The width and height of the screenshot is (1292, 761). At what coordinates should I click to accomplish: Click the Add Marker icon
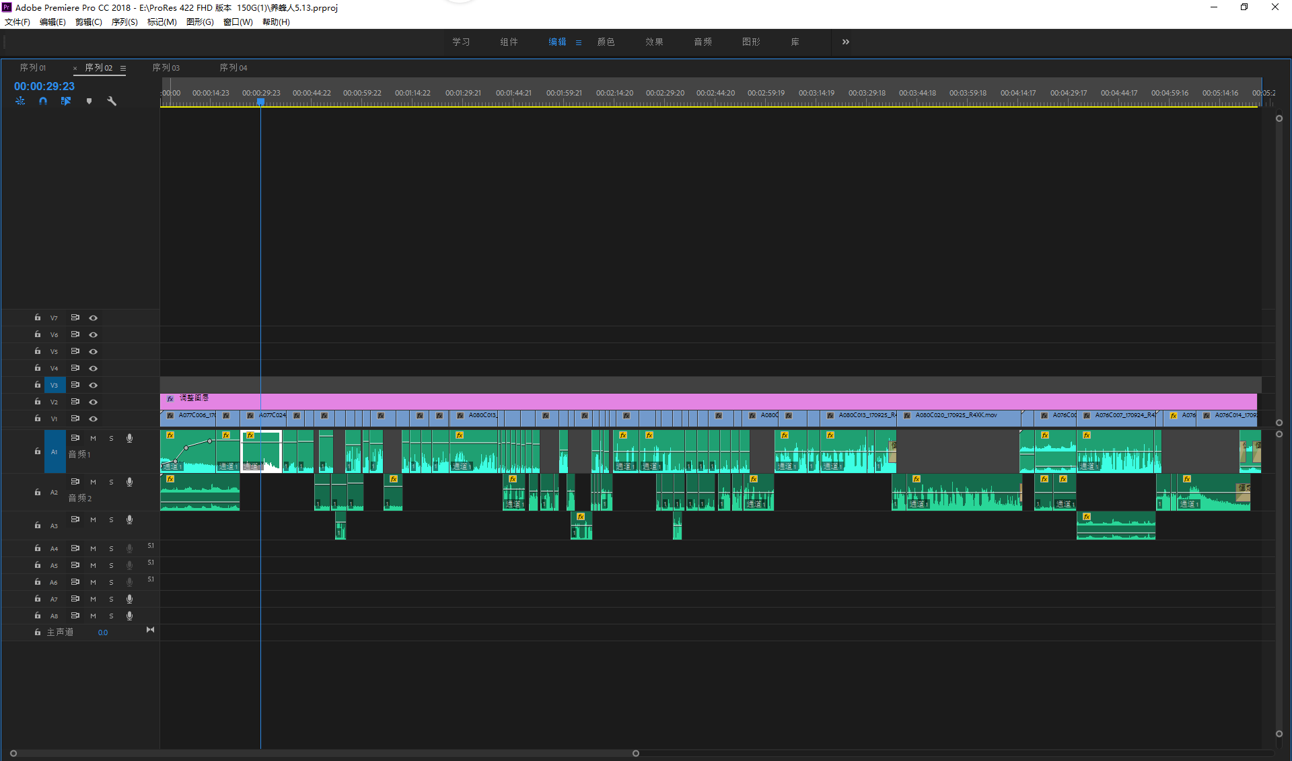pos(89,101)
